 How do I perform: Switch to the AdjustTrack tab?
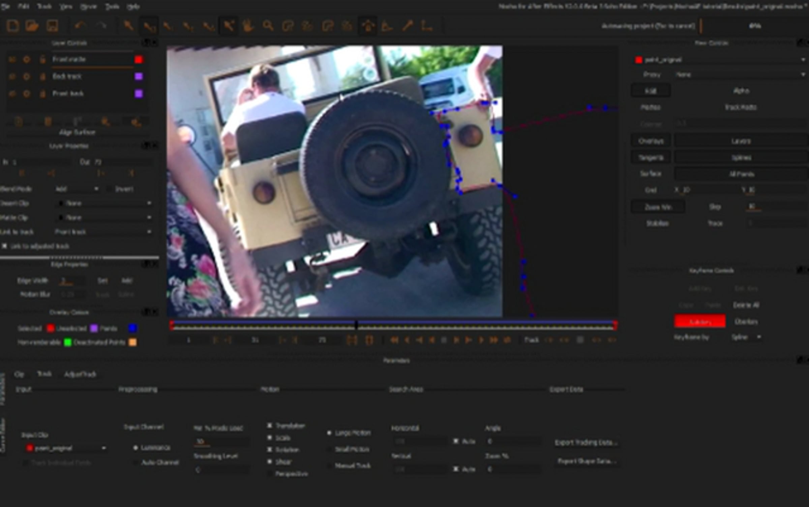point(80,374)
